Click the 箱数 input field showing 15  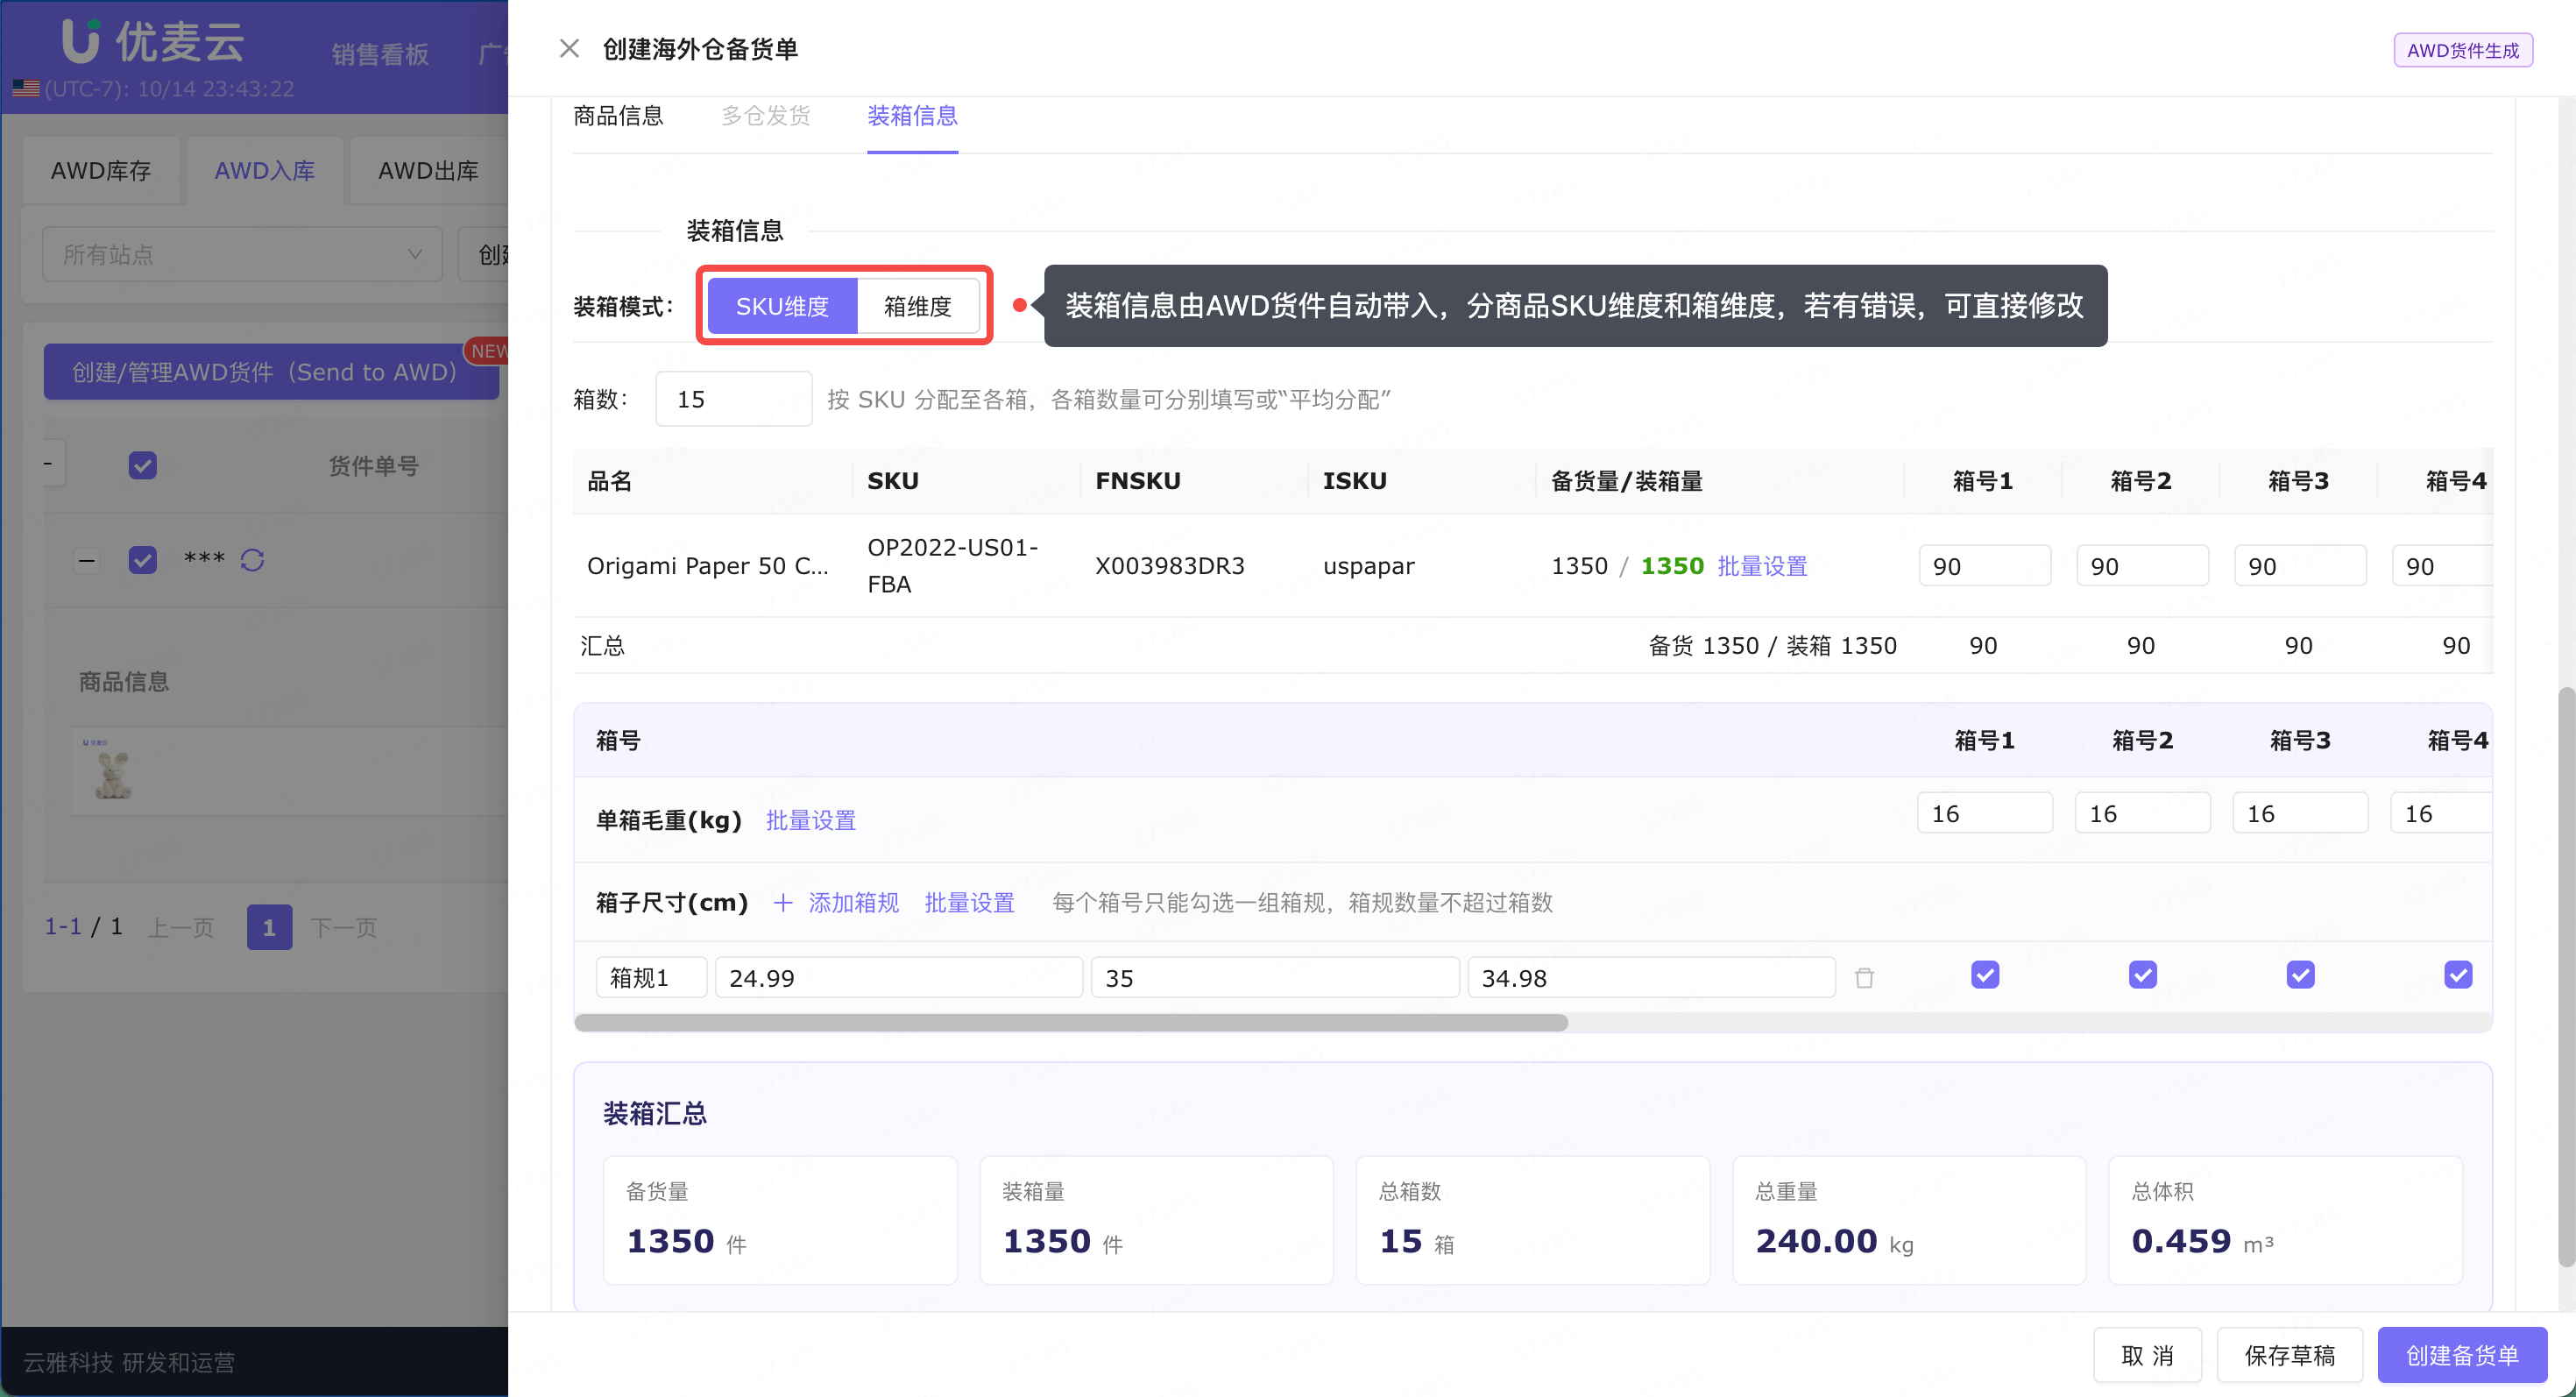(x=733, y=399)
